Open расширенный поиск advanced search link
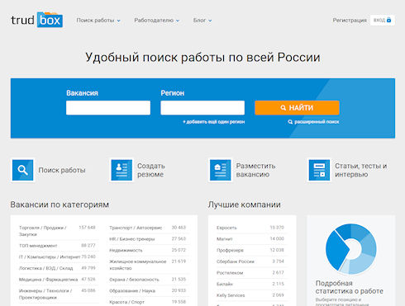 click(317, 122)
